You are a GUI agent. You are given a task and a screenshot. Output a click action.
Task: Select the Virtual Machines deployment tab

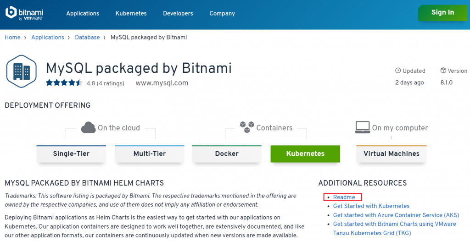point(391,154)
